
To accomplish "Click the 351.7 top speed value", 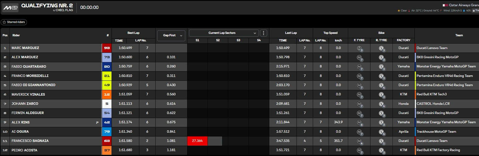I will (338, 141).
